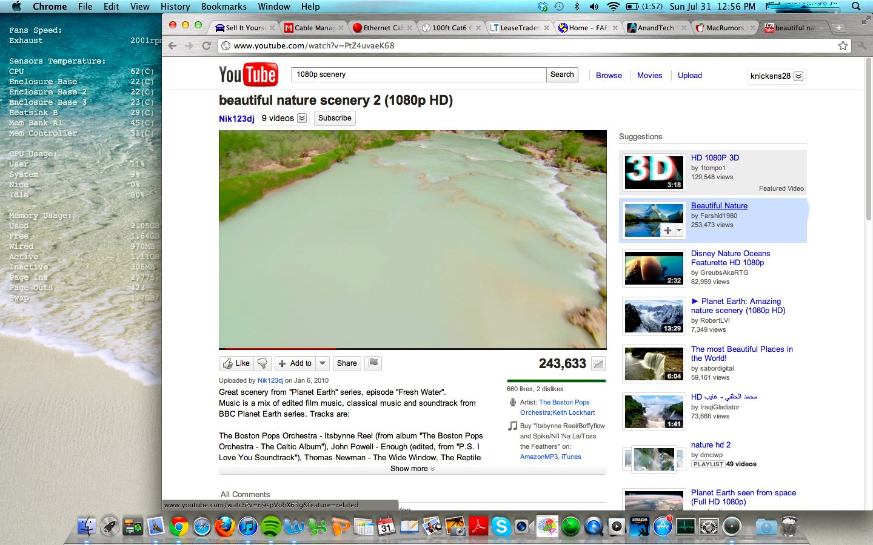The width and height of the screenshot is (873, 545).
Task: Open Trash in the Dock
Action: [789, 526]
